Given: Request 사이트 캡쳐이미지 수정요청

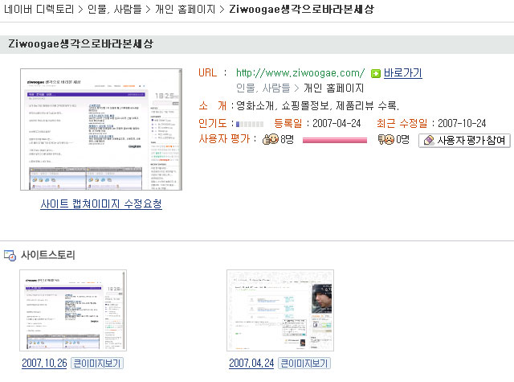Looking at the screenshot, I should pyautogui.click(x=101, y=203).
